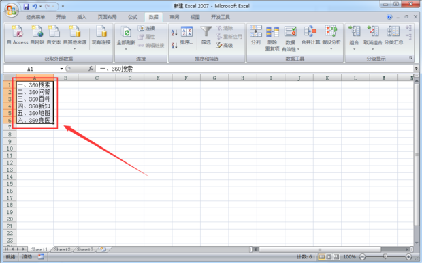Toggle Page Break Preview view button

tap(336, 257)
